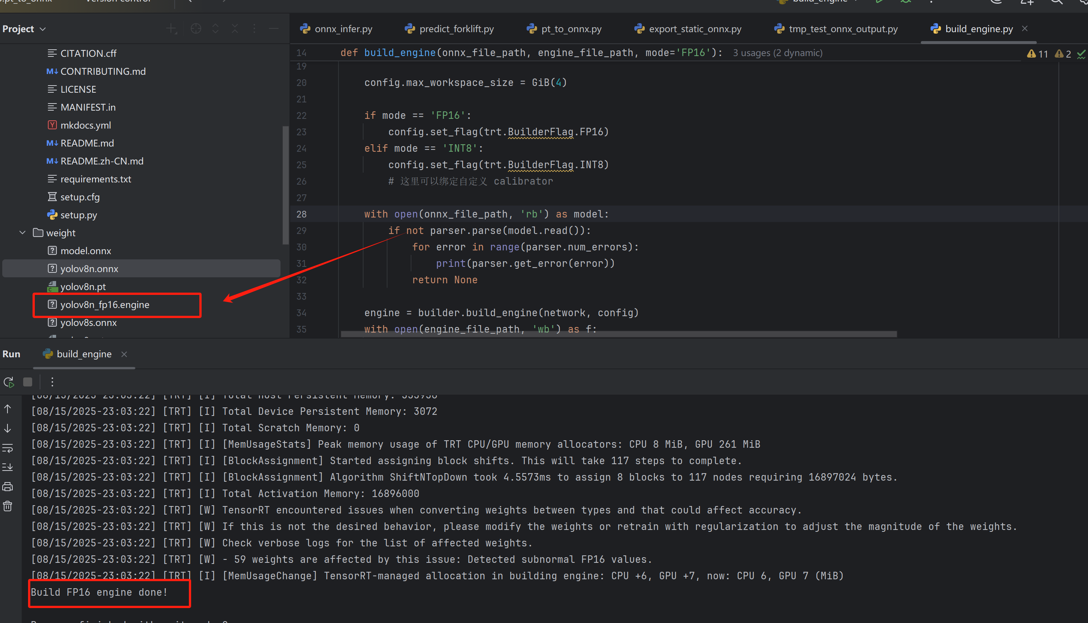Select opened file crosshair icon in Project panel
The width and height of the screenshot is (1088, 623).
coord(196,29)
